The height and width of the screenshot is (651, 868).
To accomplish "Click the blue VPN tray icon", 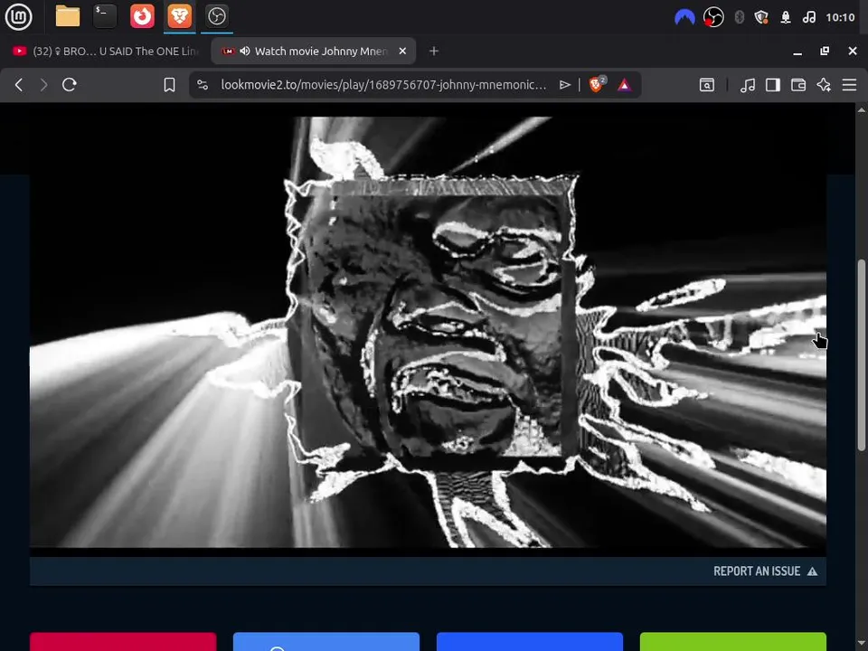I will 684,18.
